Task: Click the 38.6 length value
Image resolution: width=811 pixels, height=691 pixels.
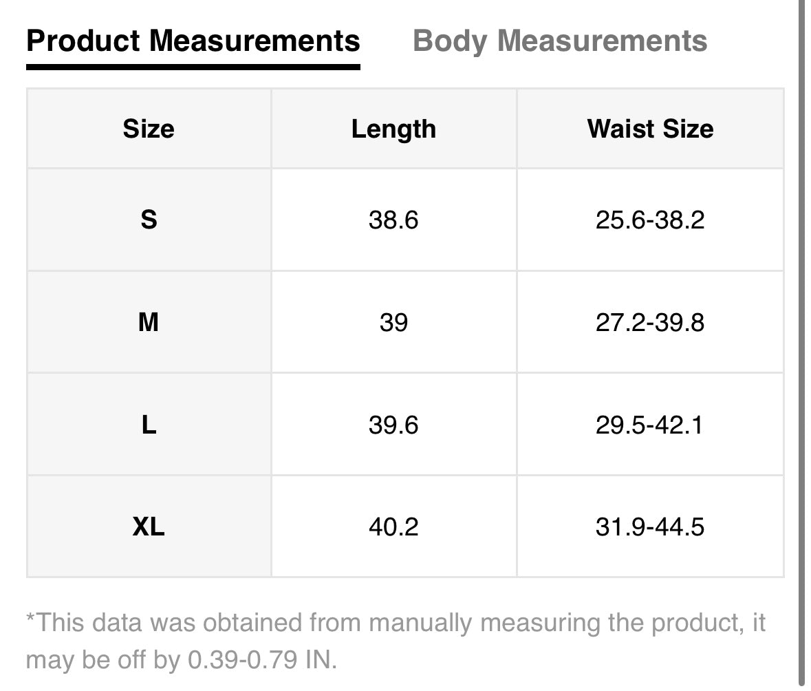Action: 393,220
